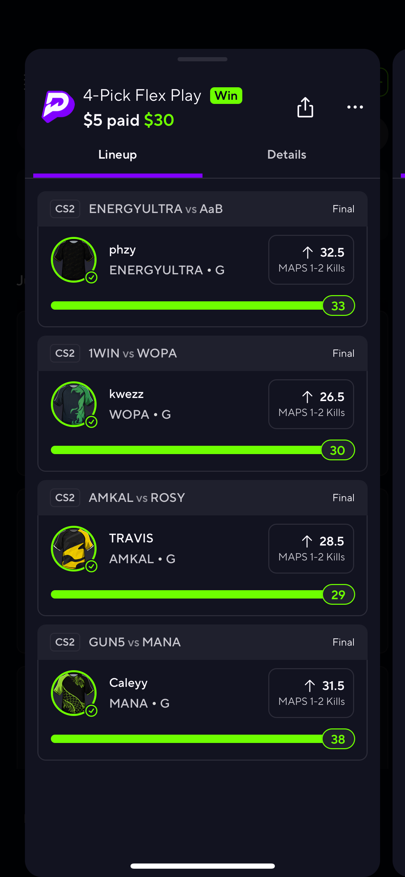405x877 pixels.
Task: Tap TRAVIS's yellow jersey avatar
Action: (74, 549)
